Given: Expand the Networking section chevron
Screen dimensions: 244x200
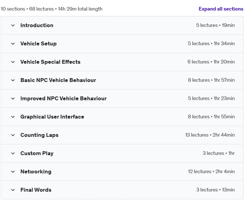Looking at the screenshot, I should [x=13, y=172].
